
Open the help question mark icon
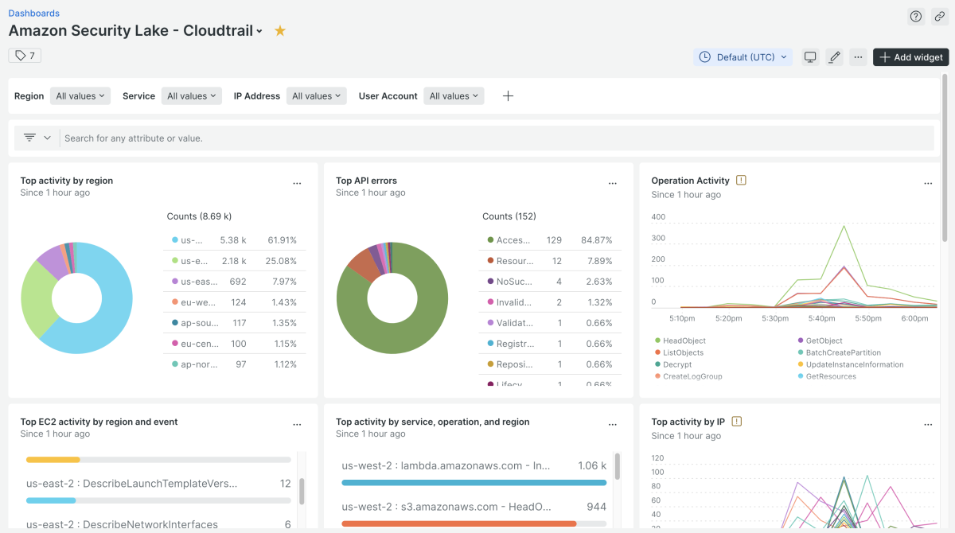[x=916, y=17]
